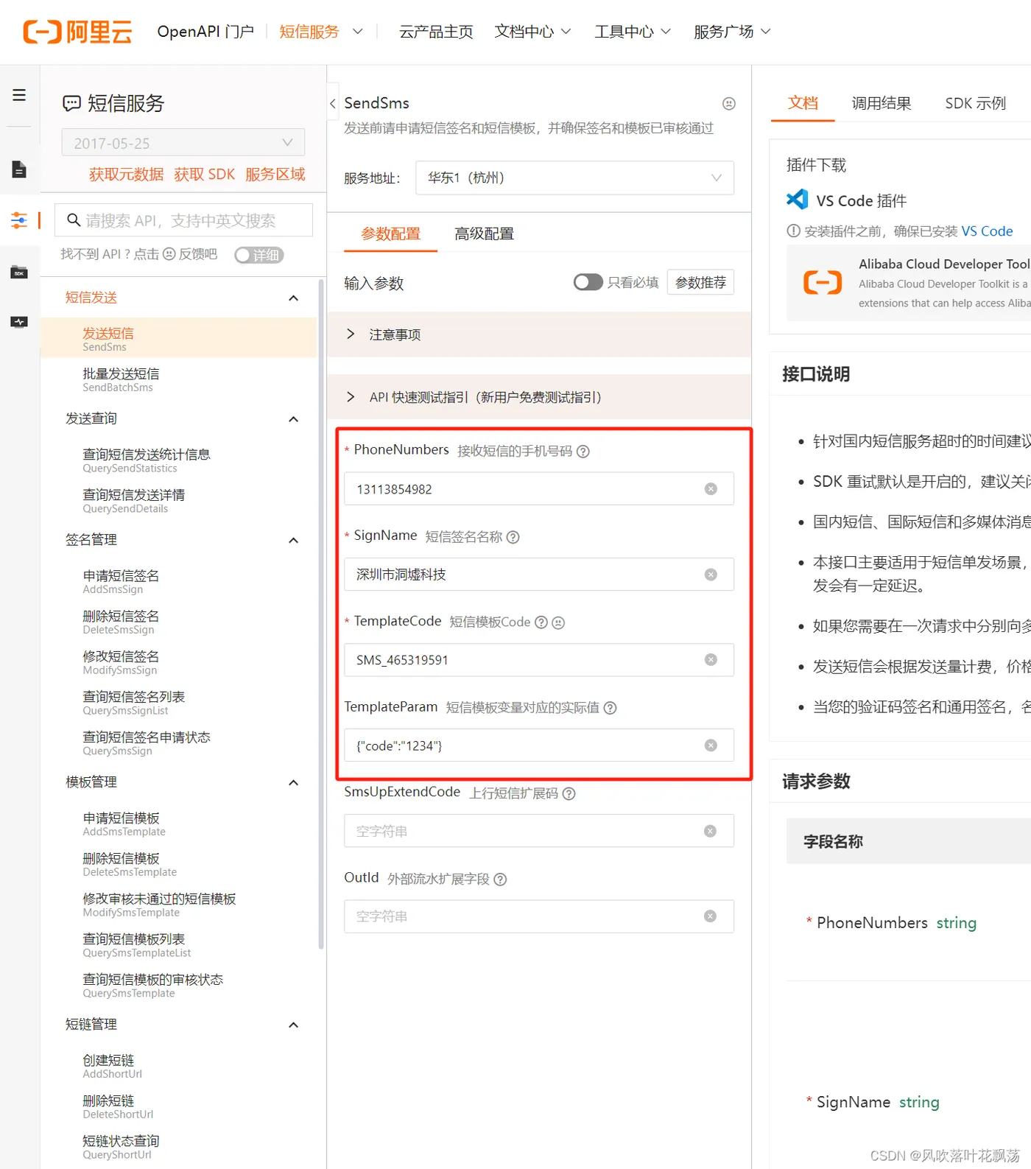Select the SDK 示例 tab
Screen dimensions: 1031x1169
coord(975,104)
